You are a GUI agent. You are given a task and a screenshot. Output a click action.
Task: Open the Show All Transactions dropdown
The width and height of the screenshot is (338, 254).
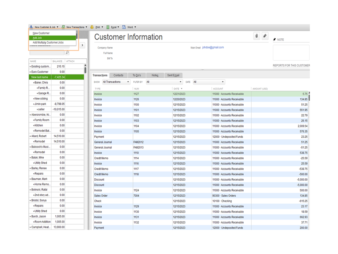pyautogui.click(x=116, y=82)
